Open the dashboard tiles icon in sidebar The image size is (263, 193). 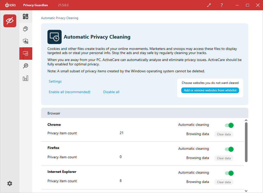pyautogui.click(x=26, y=16)
